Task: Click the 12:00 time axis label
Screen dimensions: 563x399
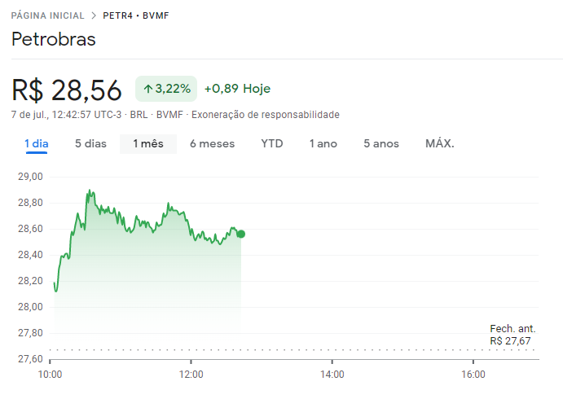Action: click(x=191, y=375)
